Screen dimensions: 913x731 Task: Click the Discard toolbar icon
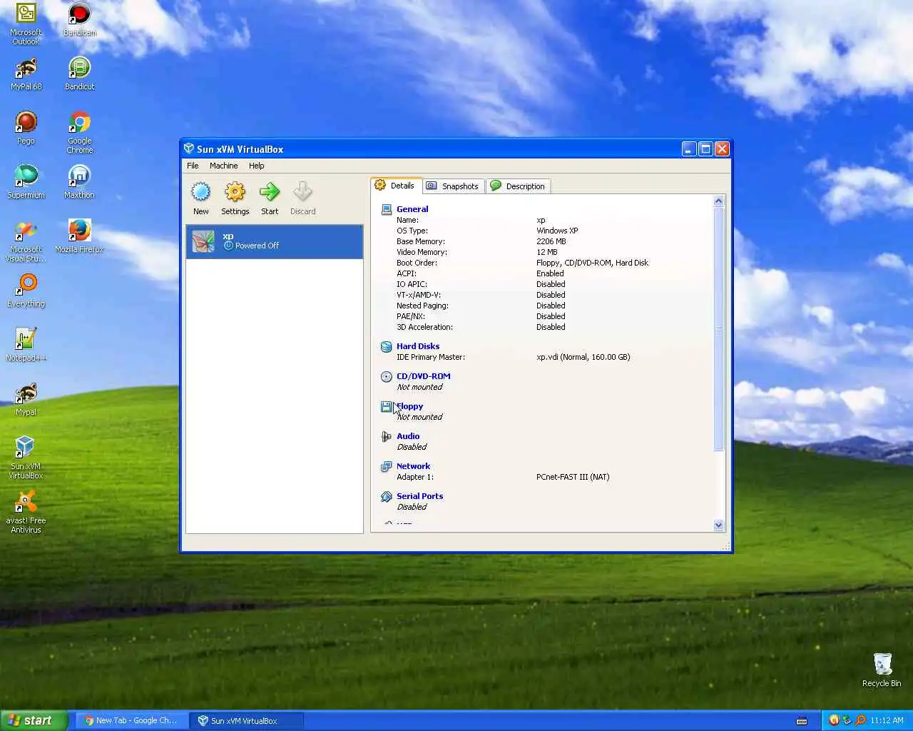(x=302, y=192)
